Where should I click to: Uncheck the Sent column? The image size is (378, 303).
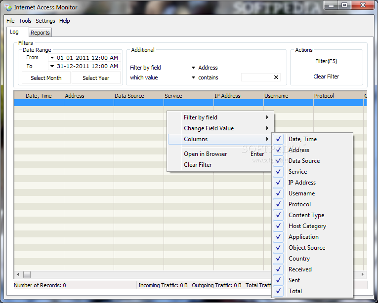point(278,280)
